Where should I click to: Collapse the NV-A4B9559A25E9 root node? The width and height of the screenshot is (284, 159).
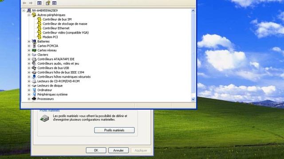coord(24,11)
